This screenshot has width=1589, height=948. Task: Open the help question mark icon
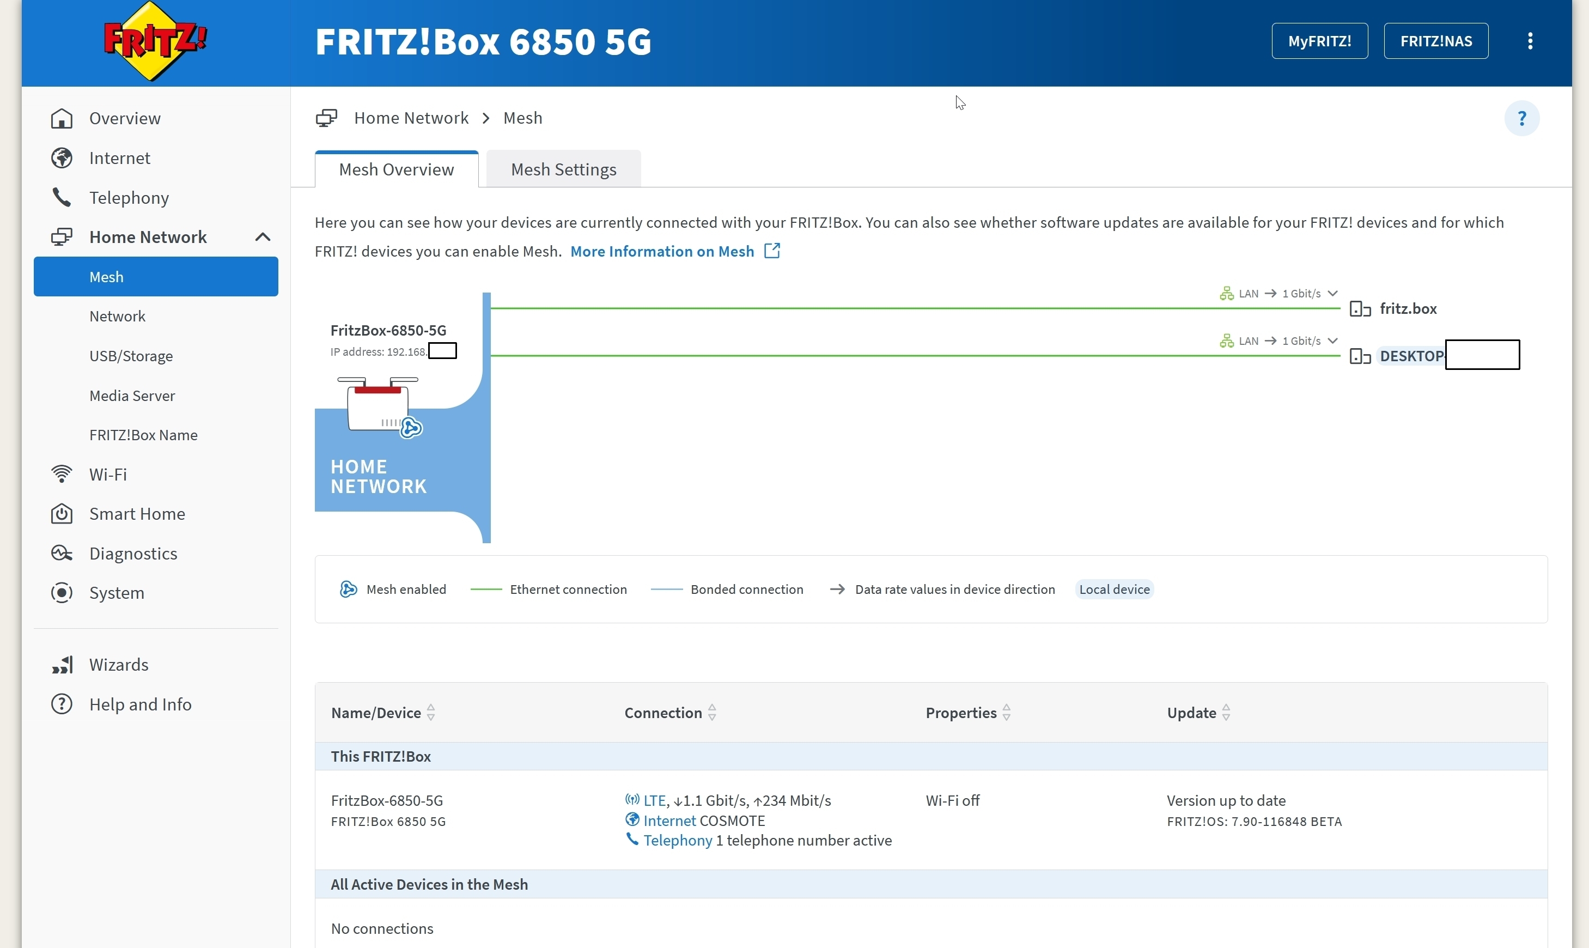click(1522, 118)
